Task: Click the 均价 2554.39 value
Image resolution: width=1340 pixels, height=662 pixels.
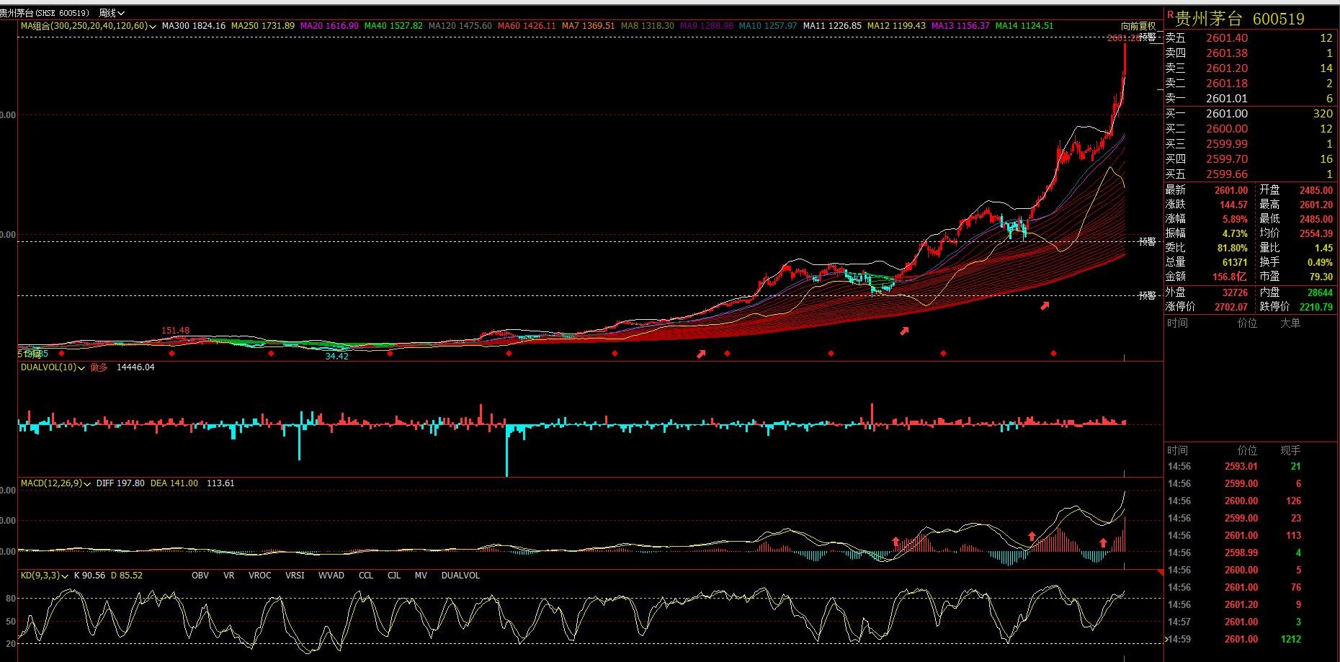Action: [1316, 233]
